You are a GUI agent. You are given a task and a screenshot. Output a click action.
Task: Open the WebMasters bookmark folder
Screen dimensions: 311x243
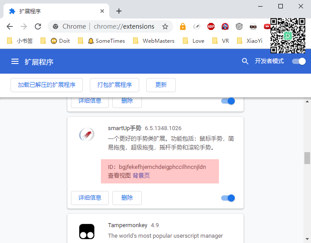(x=153, y=41)
